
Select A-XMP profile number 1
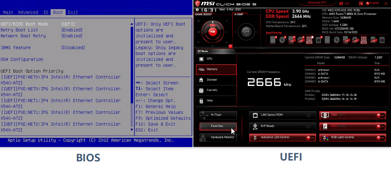coord(257,32)
